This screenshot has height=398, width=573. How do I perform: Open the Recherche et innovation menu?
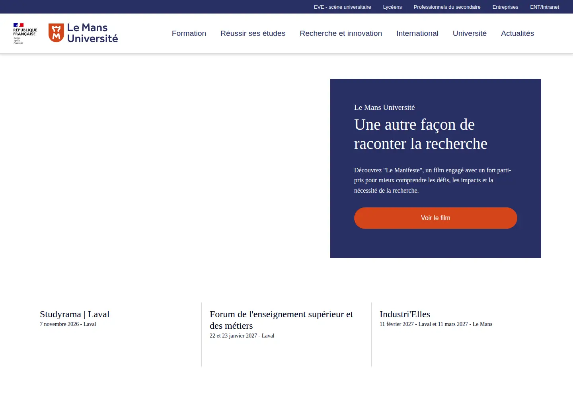click(341, 33)
